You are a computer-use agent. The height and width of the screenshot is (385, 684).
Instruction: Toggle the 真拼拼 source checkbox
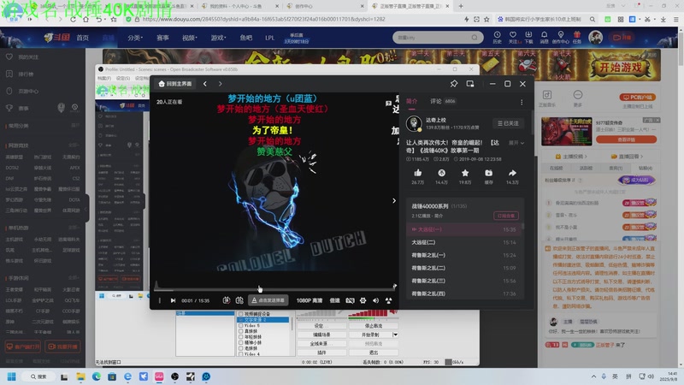(x=240, y=331)
